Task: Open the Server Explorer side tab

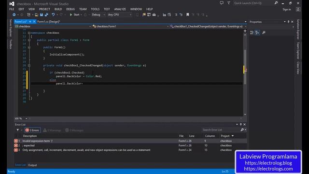Action: pyautogui.click(x=11, y=28)
